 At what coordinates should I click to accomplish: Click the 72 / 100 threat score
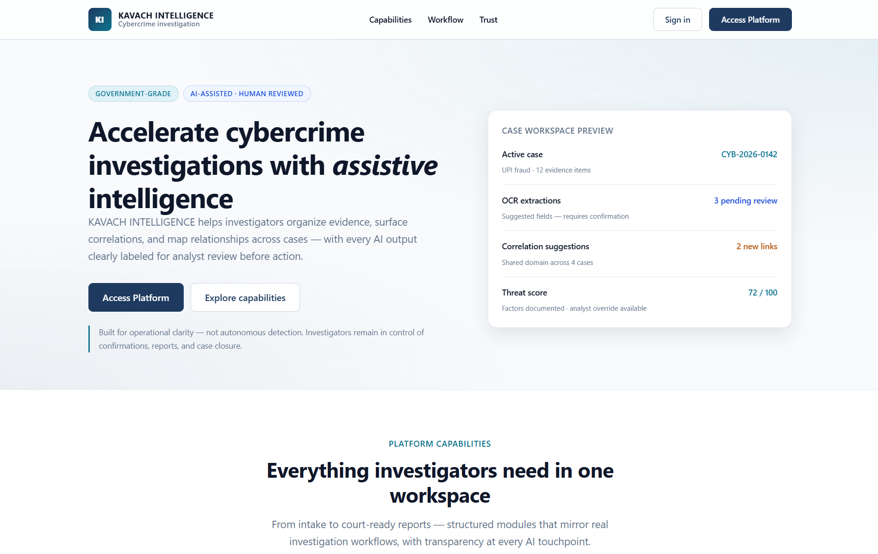(762, 293)
